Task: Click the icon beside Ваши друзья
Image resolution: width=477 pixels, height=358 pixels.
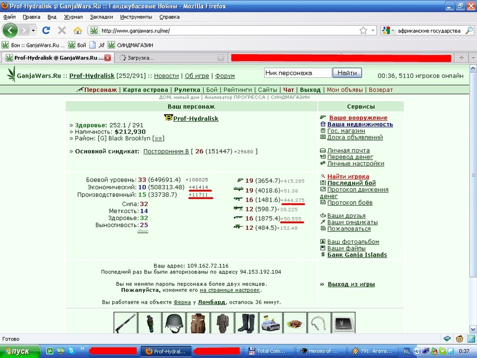Action: tap(323, 215)
